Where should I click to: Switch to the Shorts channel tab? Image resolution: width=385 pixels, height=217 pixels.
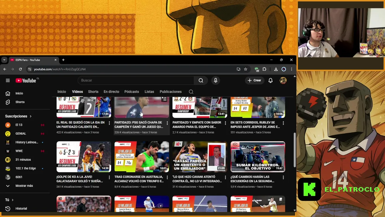point(93,92)
